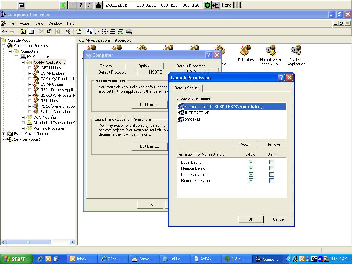The image size is (352, 264).
Task: Click the agent person icon in top bar
Action: pyautogui.click(x=98, y=5)
